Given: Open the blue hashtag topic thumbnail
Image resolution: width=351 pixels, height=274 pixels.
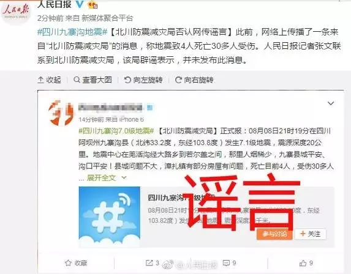Looking at the screenshot, I should [x=110, y=217].
